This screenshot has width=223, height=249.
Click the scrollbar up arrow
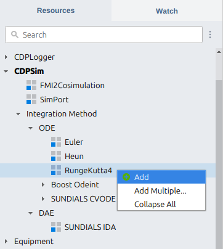point(219,52)
